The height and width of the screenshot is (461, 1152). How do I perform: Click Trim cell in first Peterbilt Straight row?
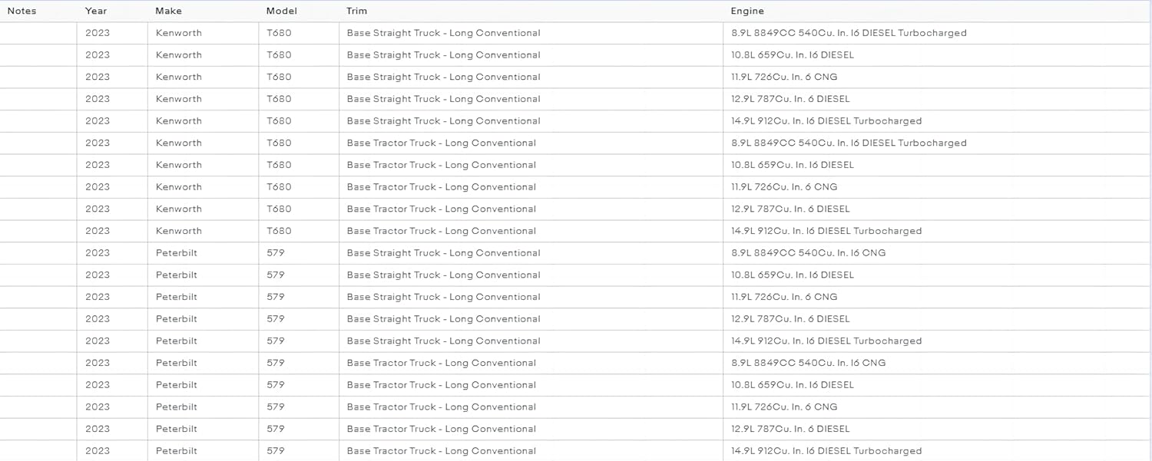click(x=443, y=253)
